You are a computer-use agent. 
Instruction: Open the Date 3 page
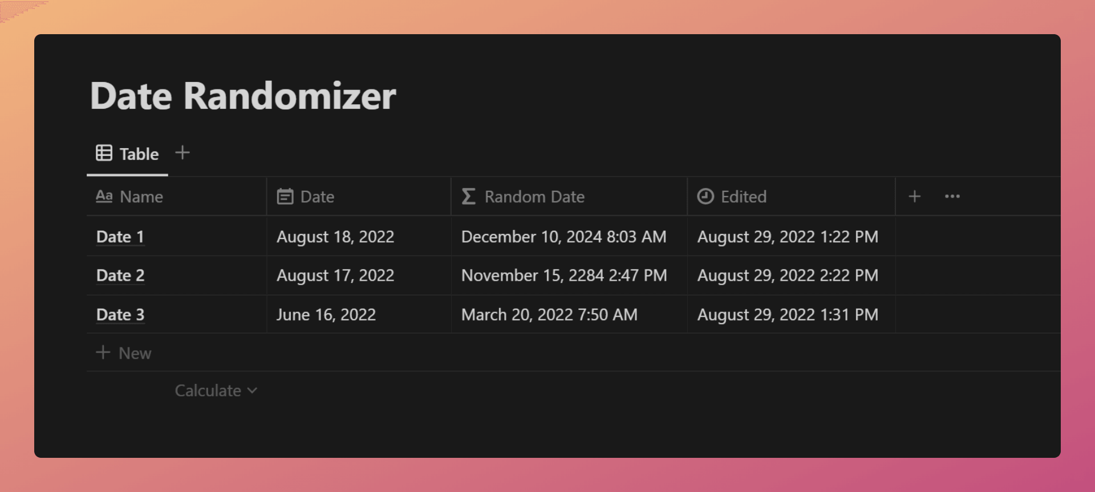(x=120, y=314)
